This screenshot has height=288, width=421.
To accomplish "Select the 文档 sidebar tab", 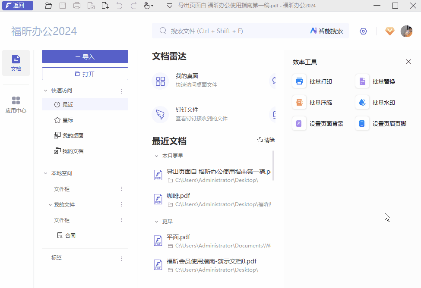I will 16,63.
